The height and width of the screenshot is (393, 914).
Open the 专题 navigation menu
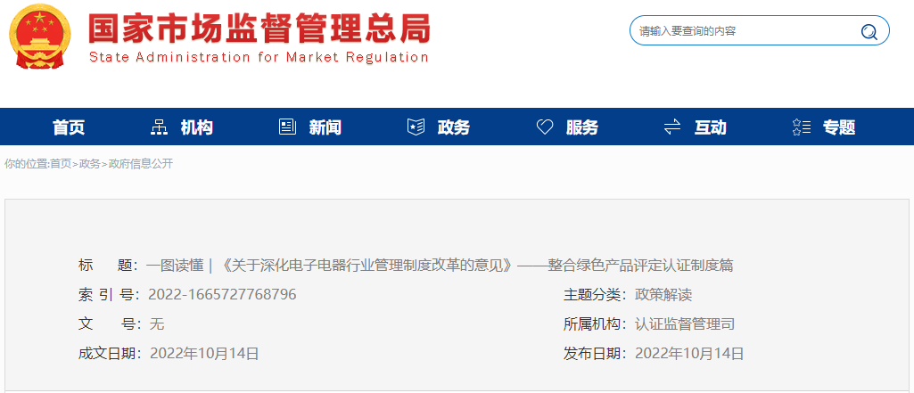point(839,127)
